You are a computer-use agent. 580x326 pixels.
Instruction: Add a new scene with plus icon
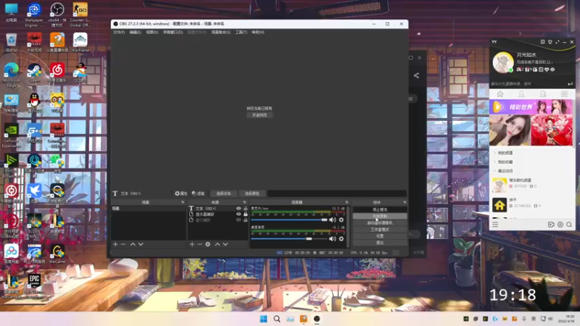click(x=115, y=244)
